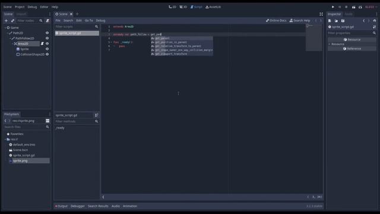Screen dimensions: 380x214
Task: Open the Inspector dock options menu
Action: click(x=376, y=14)
